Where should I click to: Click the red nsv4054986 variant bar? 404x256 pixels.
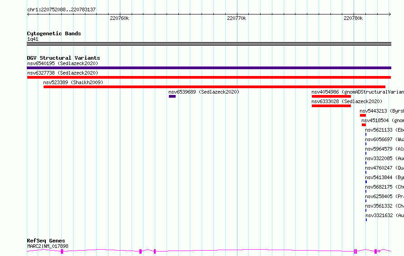[x=331, y=96]
